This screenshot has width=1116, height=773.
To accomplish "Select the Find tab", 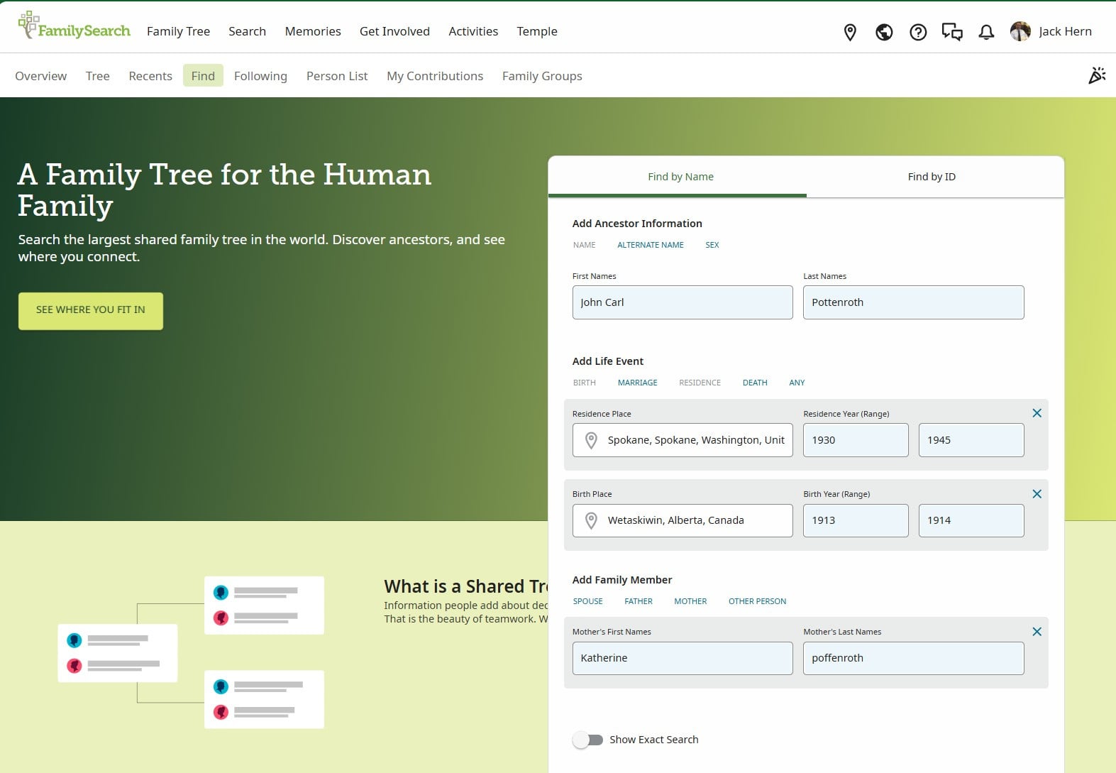I will [203, 76].
